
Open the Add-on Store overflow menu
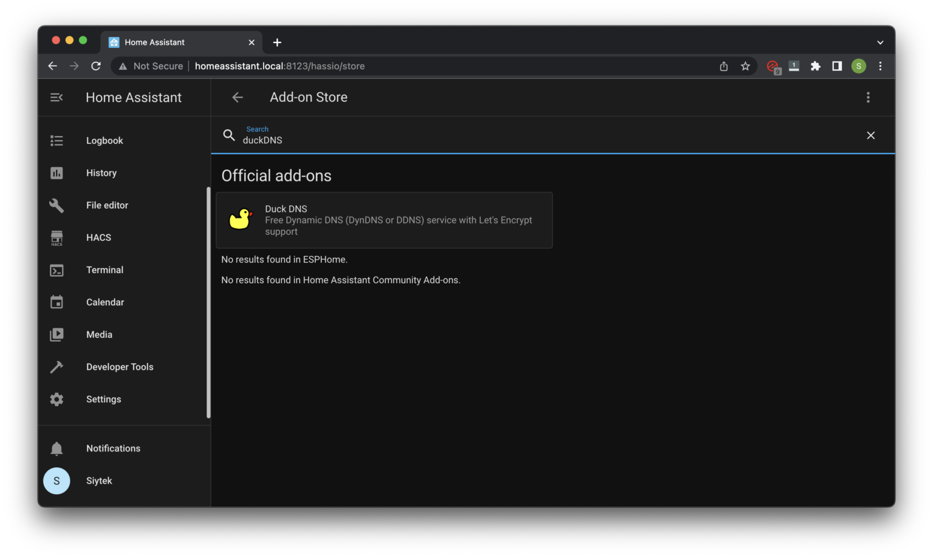coord(868,97)
